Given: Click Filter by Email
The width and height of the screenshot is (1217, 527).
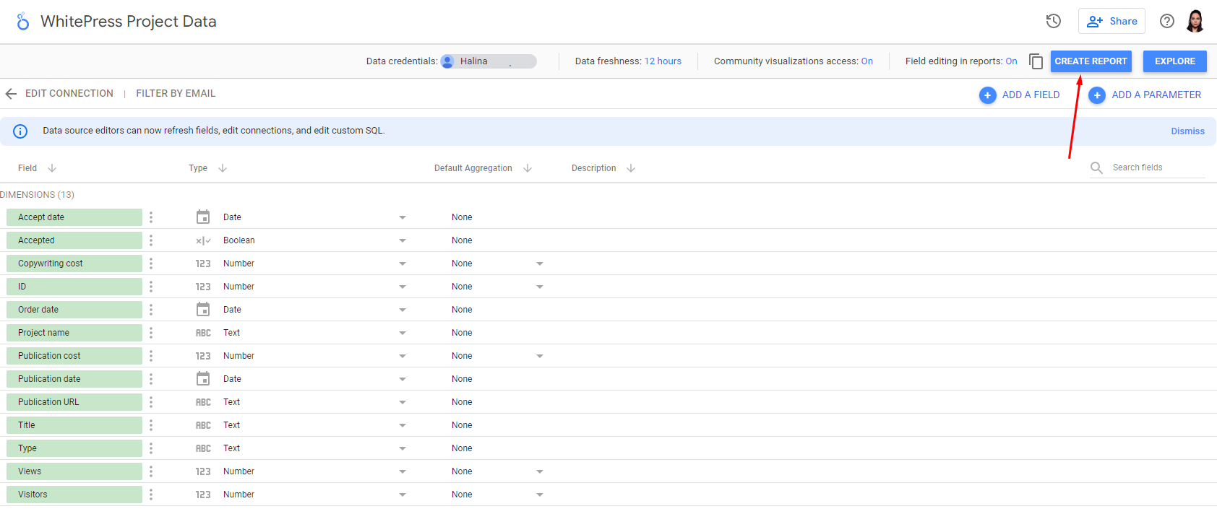Looking at the screenshot, I should click(x=176, y=94).
